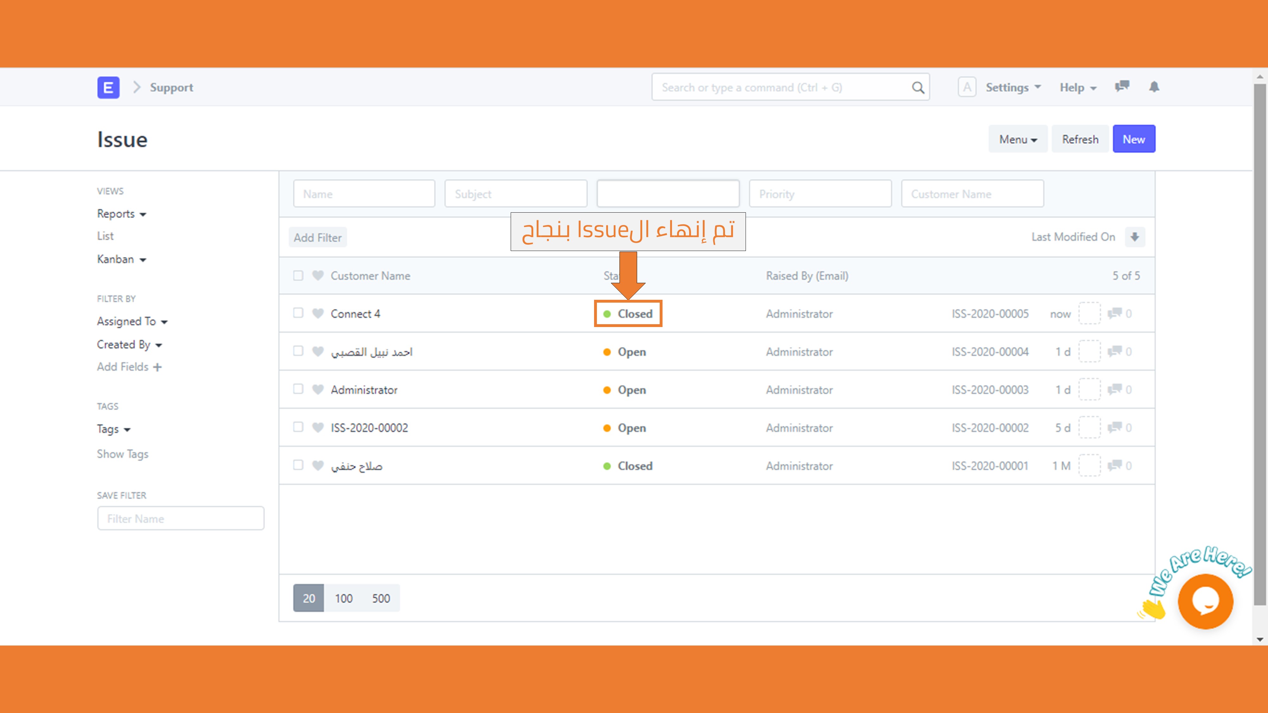The width and height of the screenshot is (1268, 713).
Task: Click the Customer Name filter field
Action: [x=972, y=194]
